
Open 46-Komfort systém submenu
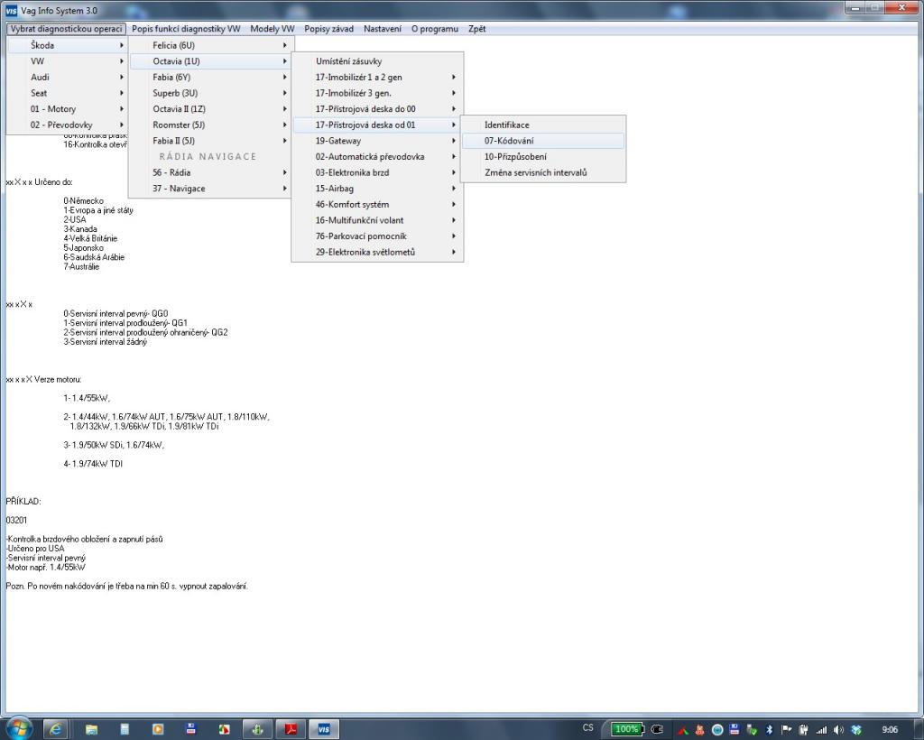coord(377,205)
